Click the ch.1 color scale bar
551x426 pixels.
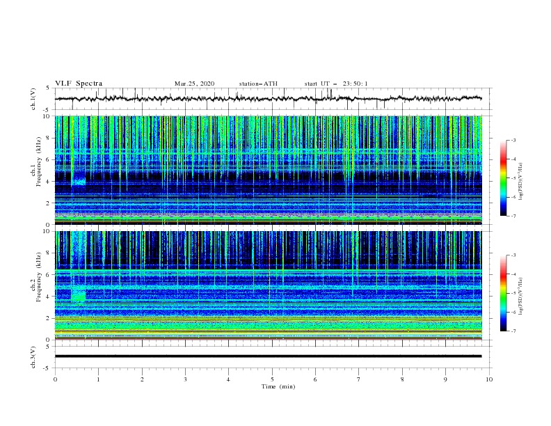pyautogui.click(x=503, y=178)
